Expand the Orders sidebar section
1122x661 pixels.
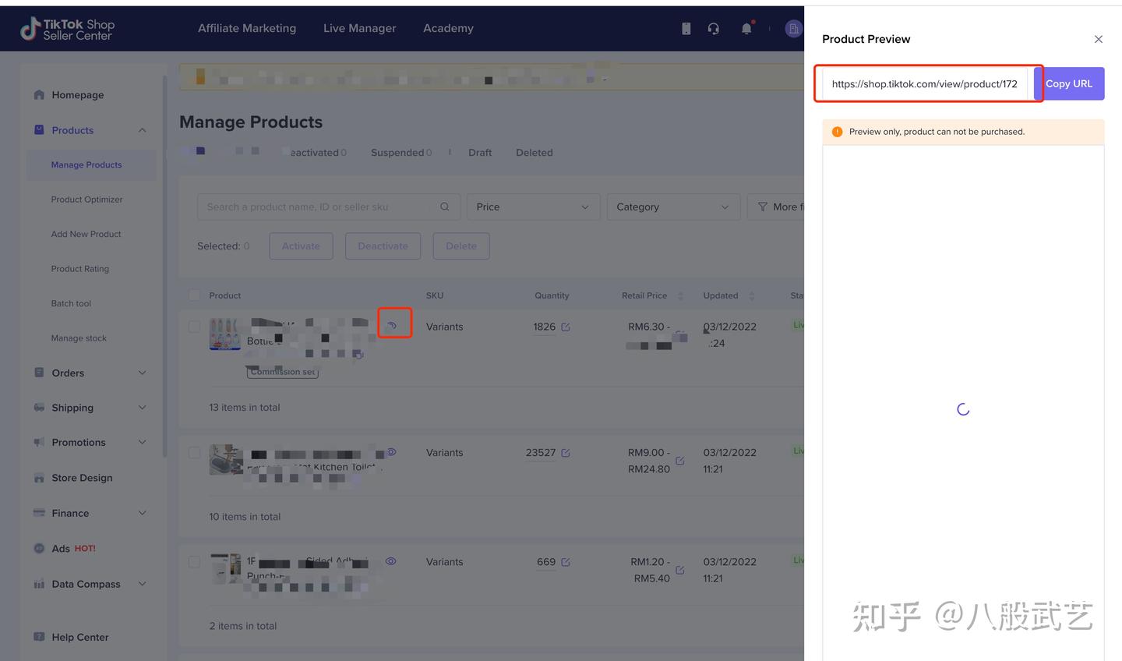90,373
